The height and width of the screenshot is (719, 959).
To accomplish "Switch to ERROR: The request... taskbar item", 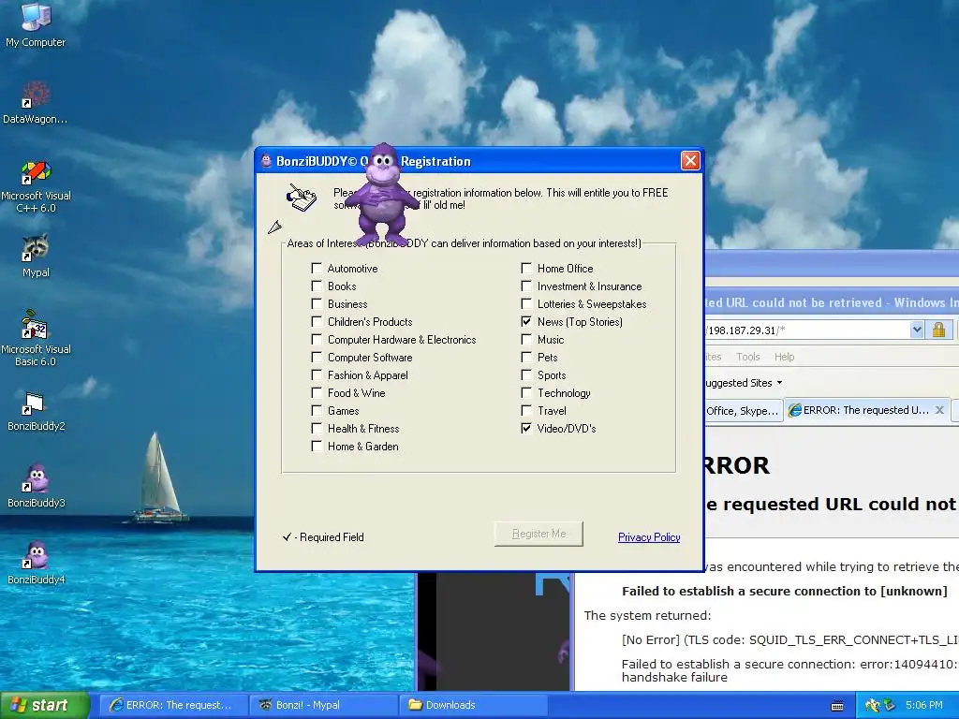I will click(x=173, y=705).
